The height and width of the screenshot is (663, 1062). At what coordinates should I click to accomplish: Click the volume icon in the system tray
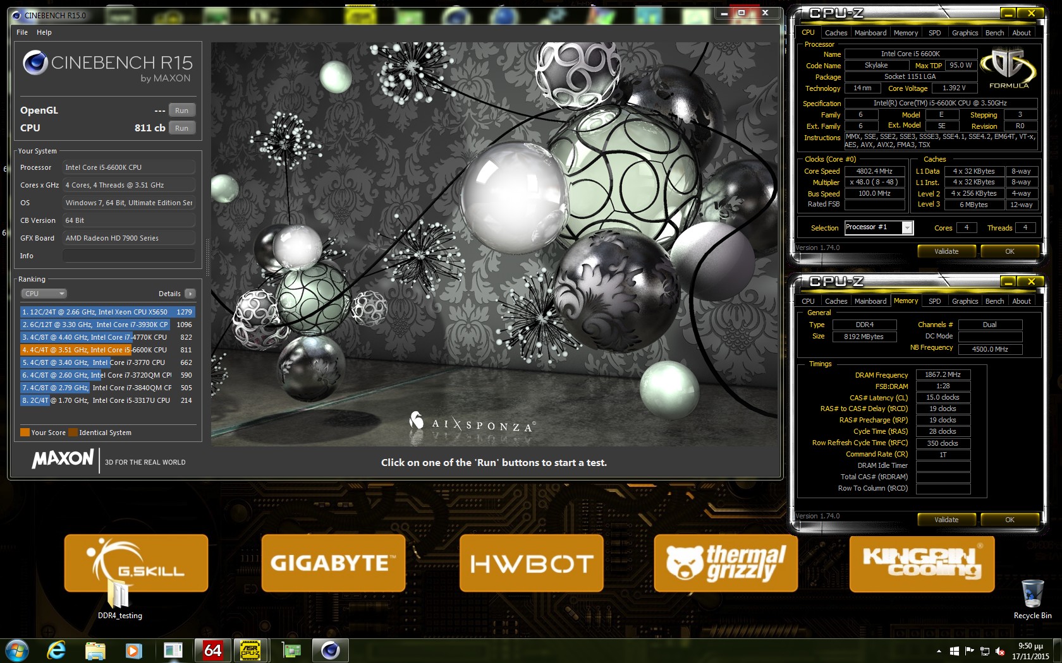point(999,651)
